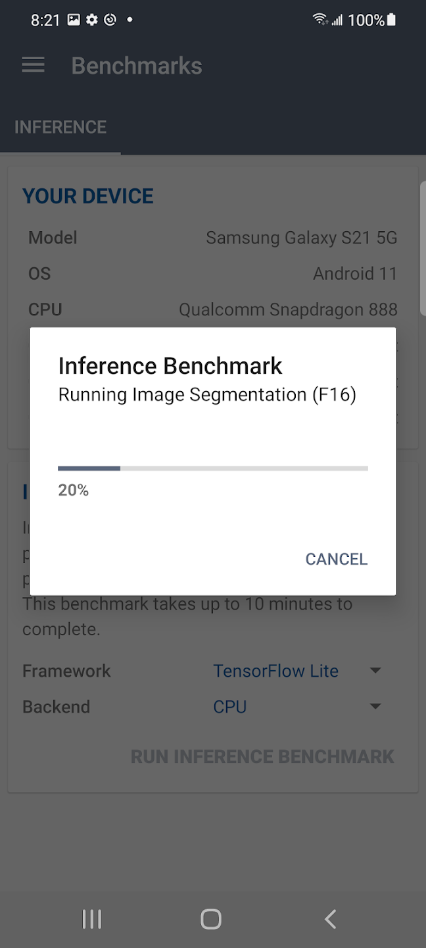Tap the battery indicator icon
This screenshot has height=948, width=426.
pos(392,20)
